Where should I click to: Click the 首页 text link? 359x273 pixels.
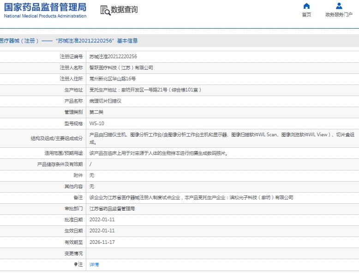306,15
